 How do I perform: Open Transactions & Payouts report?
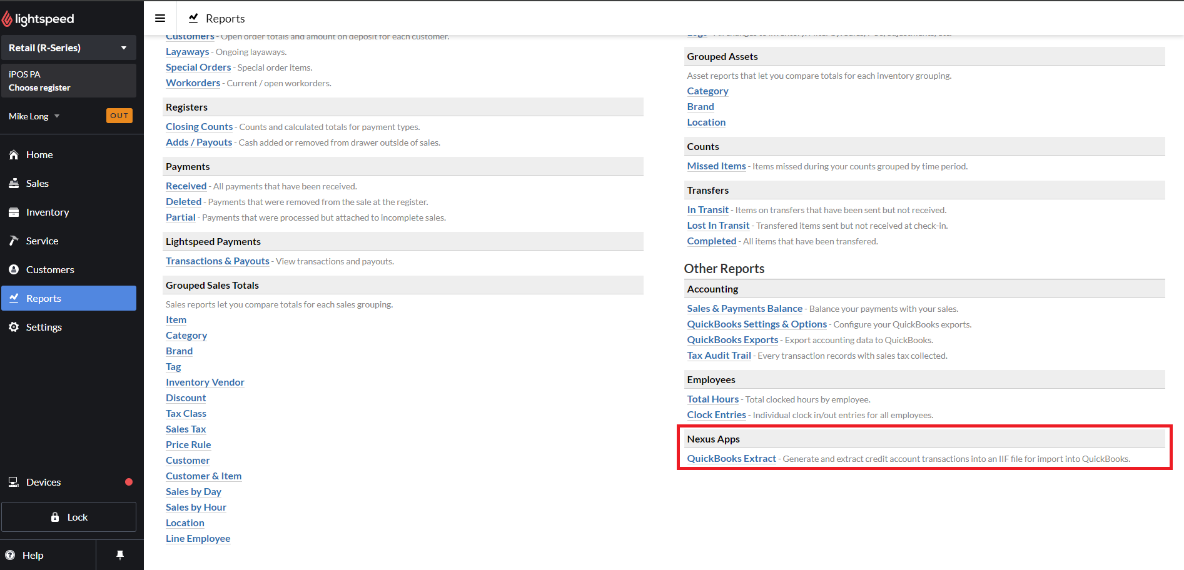coord(218,261)
